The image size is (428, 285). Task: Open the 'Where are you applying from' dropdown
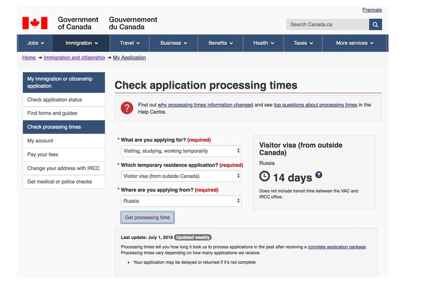click(181, 201)
